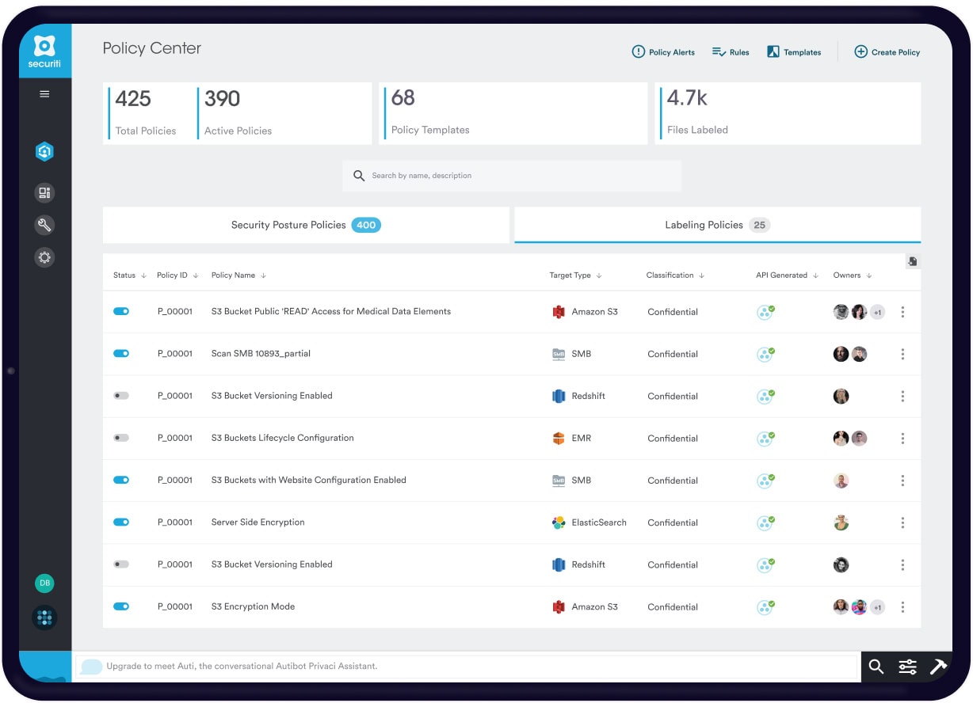Click the owner avatar in Server Side Encryption row

841,522
